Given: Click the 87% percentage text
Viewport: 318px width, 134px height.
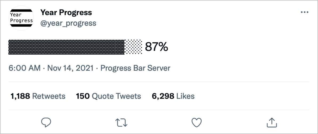Looking at the screenshot, I should (x=156, y=47).
